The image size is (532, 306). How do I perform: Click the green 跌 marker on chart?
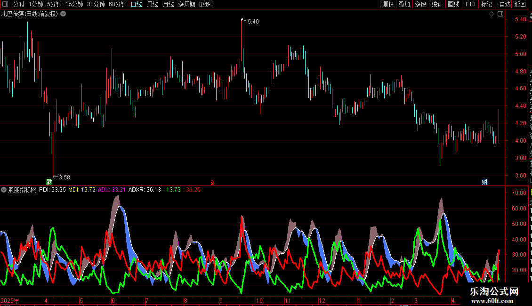(49, 182)
